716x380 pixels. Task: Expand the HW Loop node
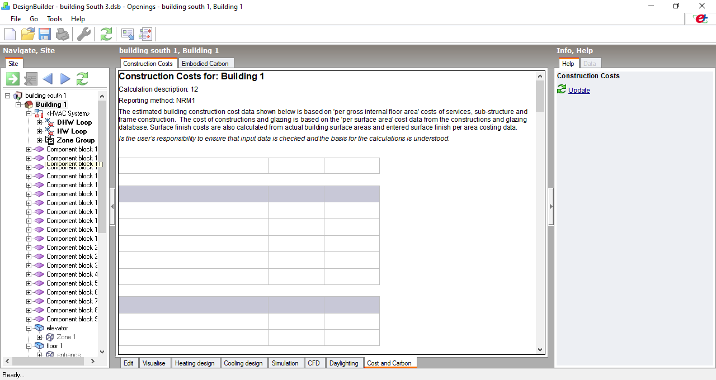tap(40, 131)
